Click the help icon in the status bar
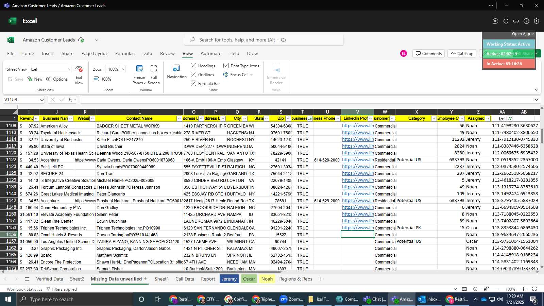The image size is (544, 306). click(475, 289)
